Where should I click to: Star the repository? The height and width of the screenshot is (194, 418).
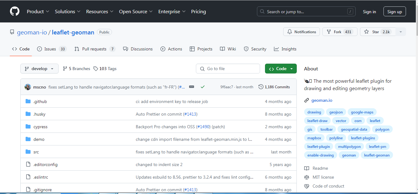378,32
